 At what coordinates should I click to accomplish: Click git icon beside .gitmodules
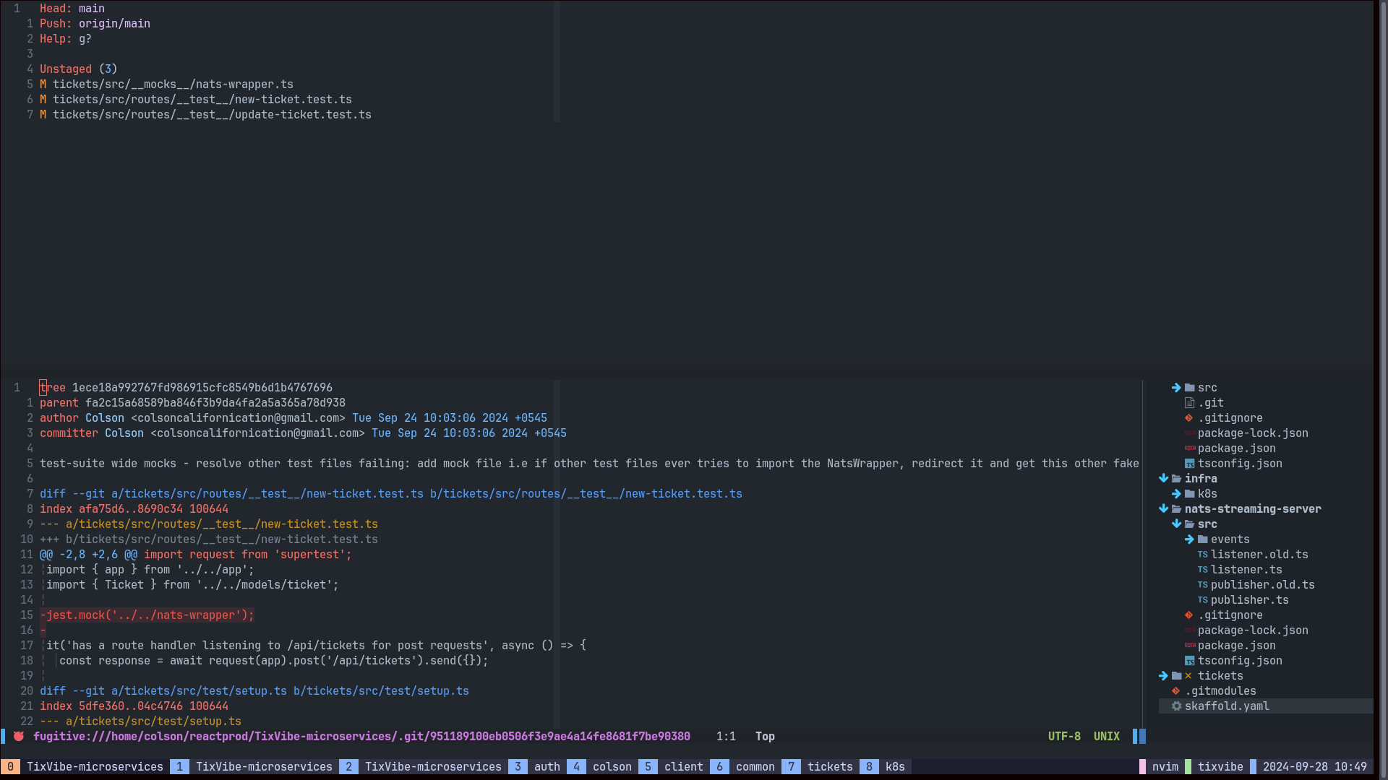click(x=1176, y=691)
